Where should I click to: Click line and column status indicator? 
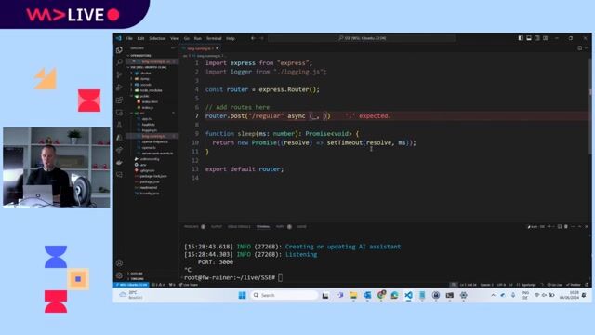[x=468, y=285]
